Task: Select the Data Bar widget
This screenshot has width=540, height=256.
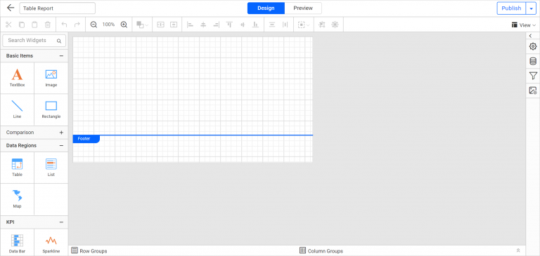Action: 17,243
